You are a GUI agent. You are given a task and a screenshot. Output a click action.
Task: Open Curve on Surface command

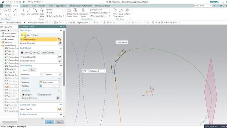click(x=54, y=16)
